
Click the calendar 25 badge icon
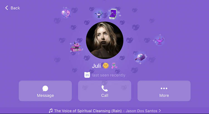click(87, 75)
